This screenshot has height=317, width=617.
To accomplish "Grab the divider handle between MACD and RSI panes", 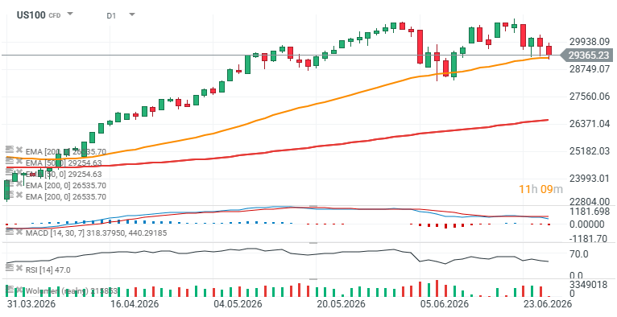I will (x=313, y=243).
